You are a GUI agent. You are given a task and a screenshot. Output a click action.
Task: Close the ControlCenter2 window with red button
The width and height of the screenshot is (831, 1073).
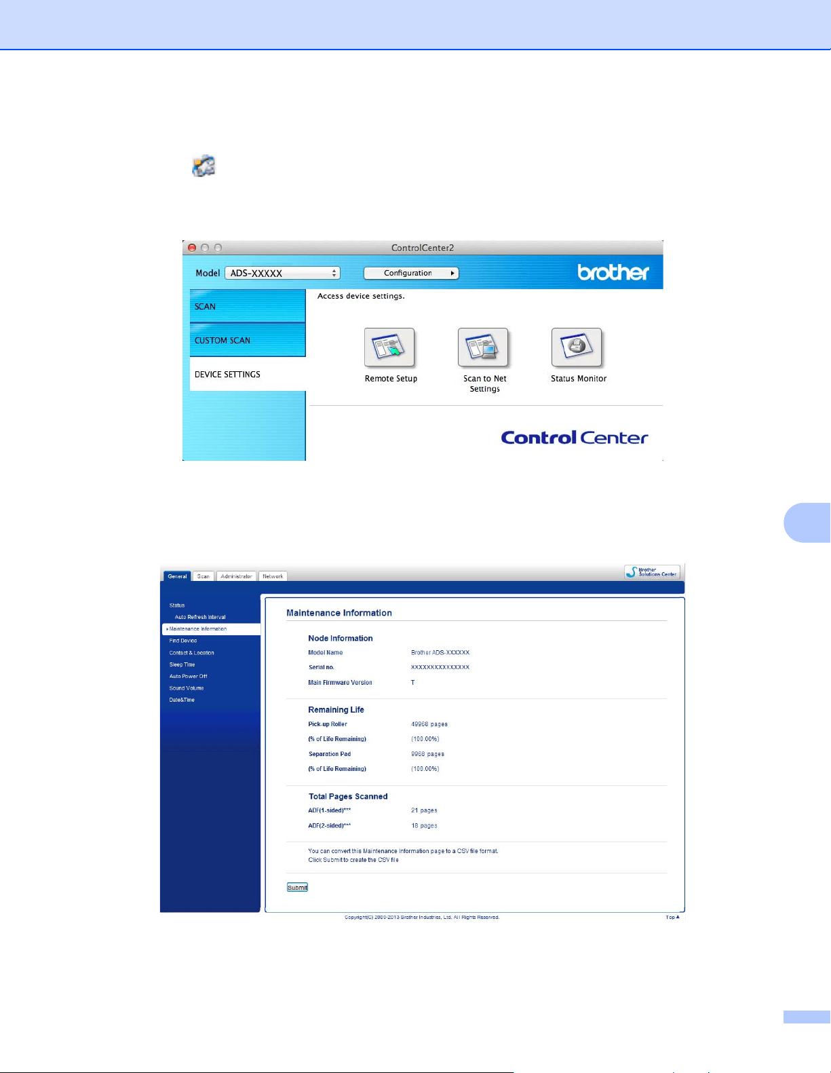pyautogui.click(x=192, y=248)
